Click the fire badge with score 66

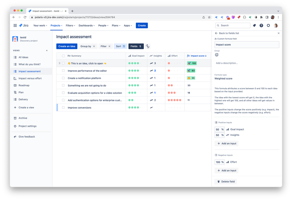(x=191, y=78)
